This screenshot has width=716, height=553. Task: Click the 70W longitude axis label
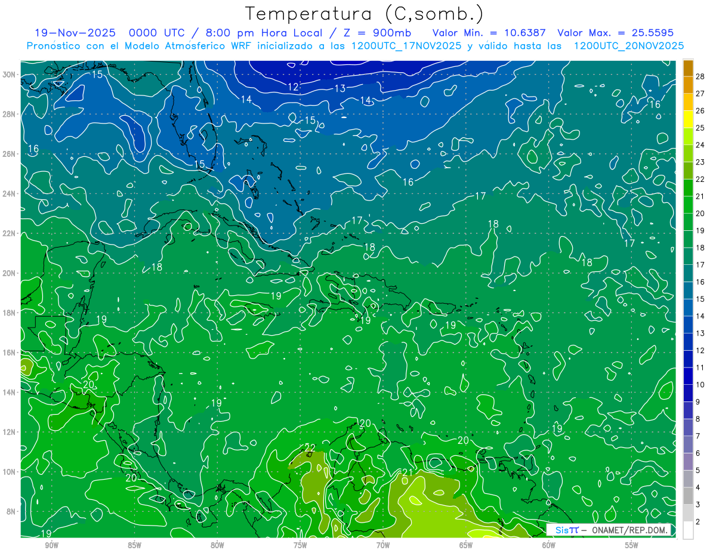tap(383, 545)
